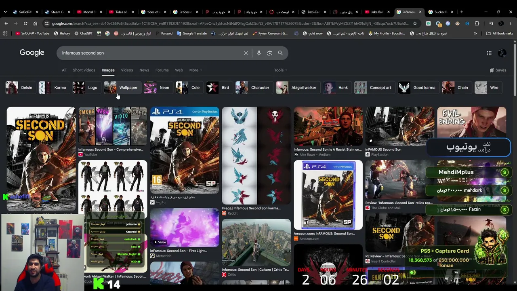Reload the current page
Screen dimensions: 517x291
pyautogui.click(x=25, y=23)
